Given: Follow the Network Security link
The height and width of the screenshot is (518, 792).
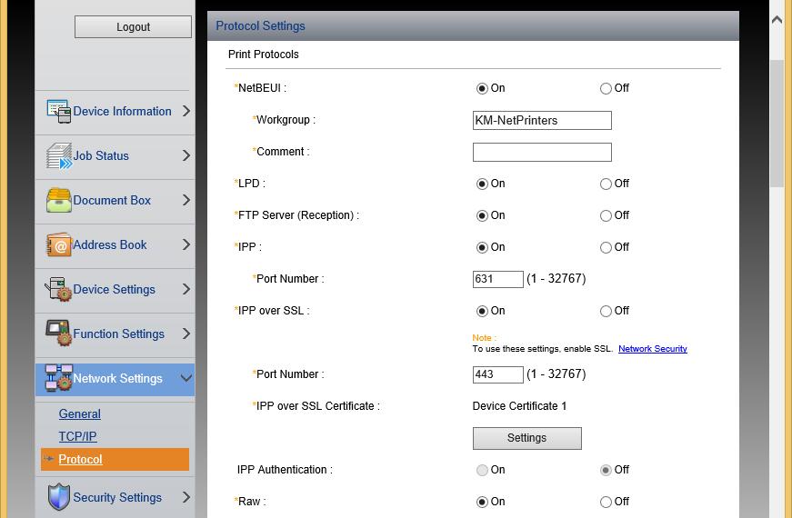Looking at the screenshot, I should (x=653, y=349).
